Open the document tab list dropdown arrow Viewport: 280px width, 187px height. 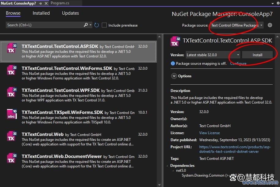[272, 3]
